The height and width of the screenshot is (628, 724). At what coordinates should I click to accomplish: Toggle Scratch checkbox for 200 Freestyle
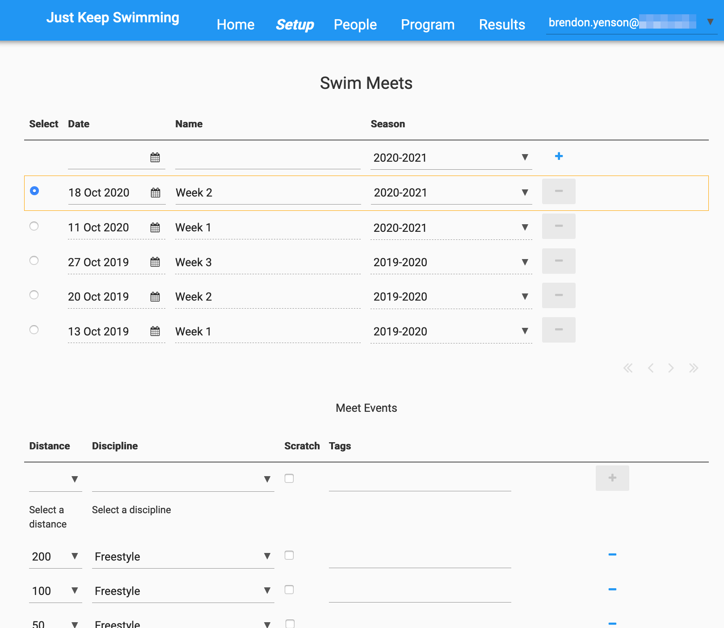(289, 555)
